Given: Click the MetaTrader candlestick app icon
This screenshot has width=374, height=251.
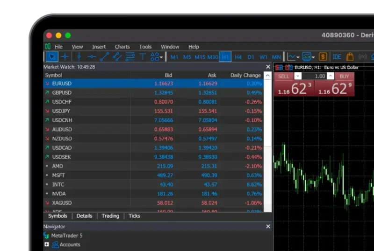Looking at the screenshot, I should pos(48,46).
